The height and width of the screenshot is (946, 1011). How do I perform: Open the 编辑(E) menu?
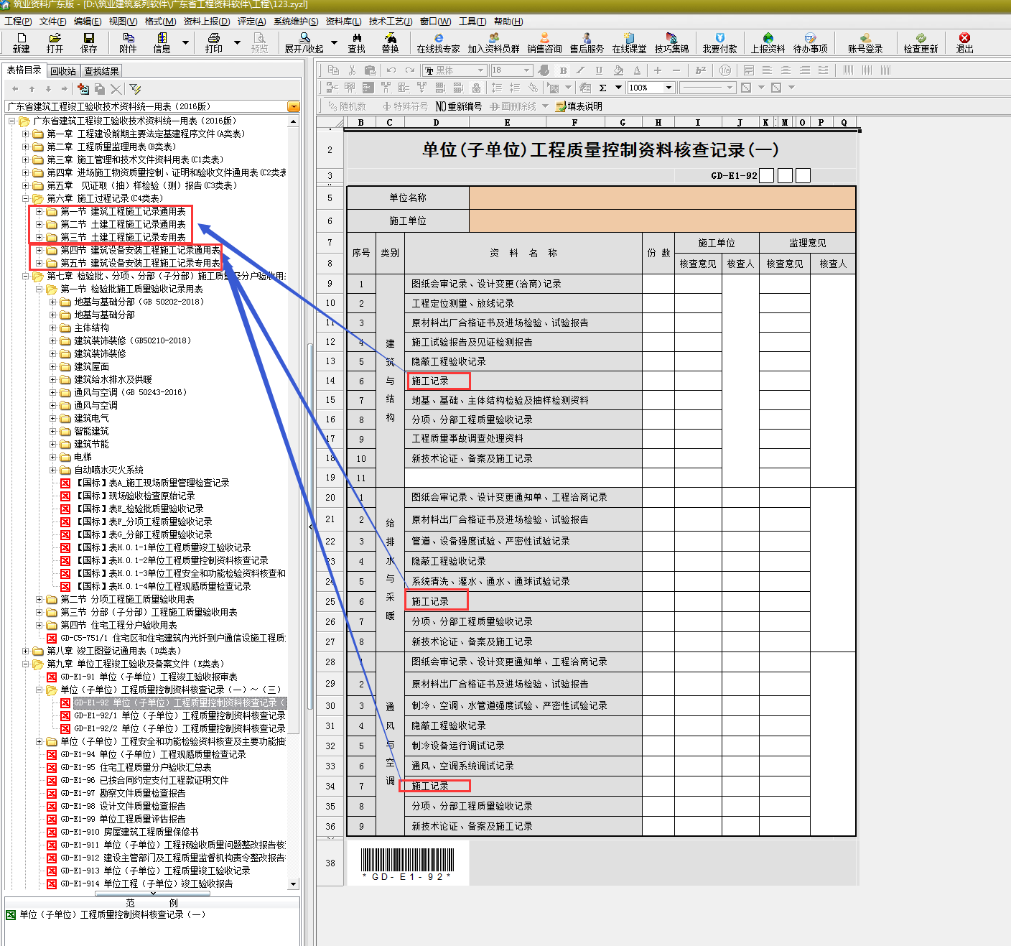[88, 22]
